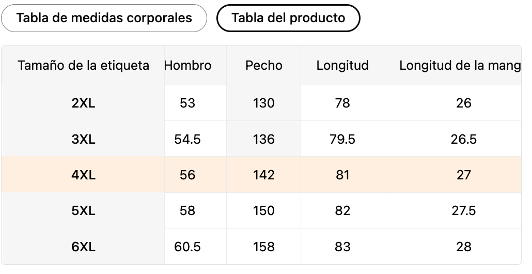Screen dimensions: 532x274
Task: Switch to Tabla de medidas corporales tab
Action: [104, 18]
